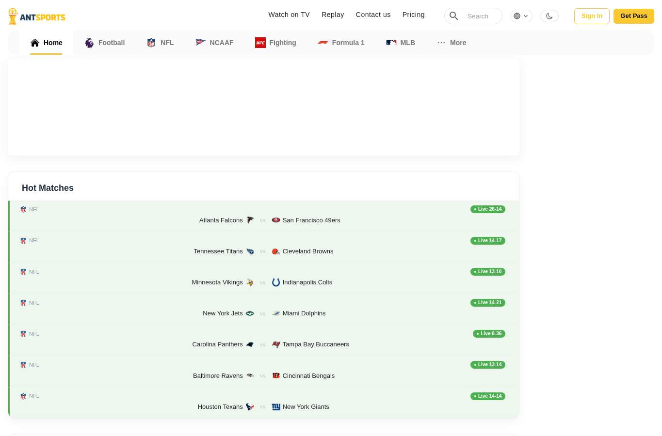This screenshot has width=662, height=436.
Task: Click the Live 13-10 score badge
Action: [488, 271]
